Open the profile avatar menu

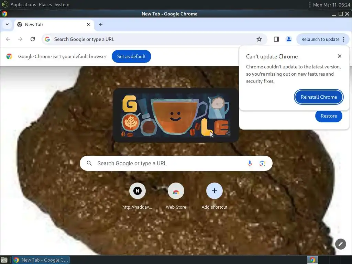(289, 39)
